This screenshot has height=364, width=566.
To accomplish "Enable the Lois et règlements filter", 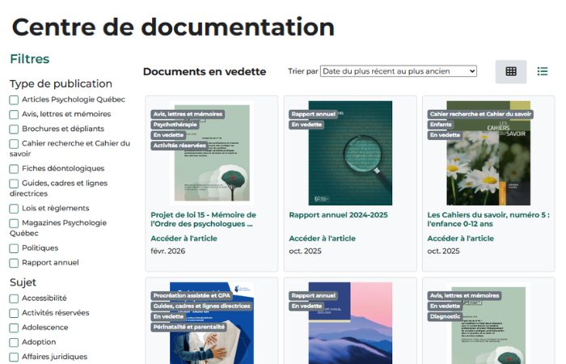I will [x=14, y=208].
